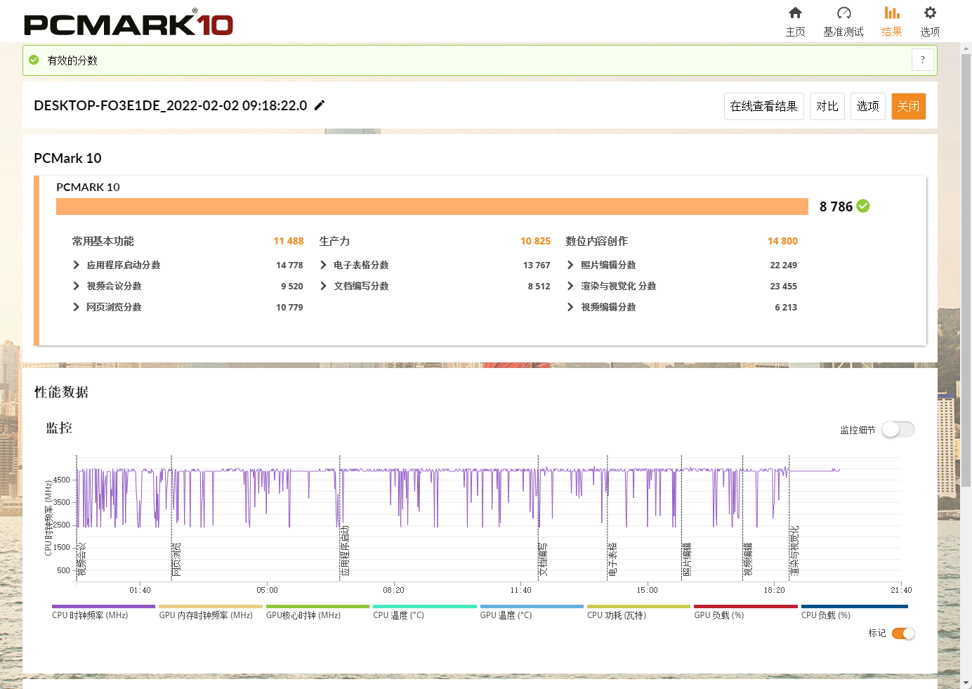Click the 数位内容创作 score 14 800
972x689 pixels.
[x=782, y=241]
